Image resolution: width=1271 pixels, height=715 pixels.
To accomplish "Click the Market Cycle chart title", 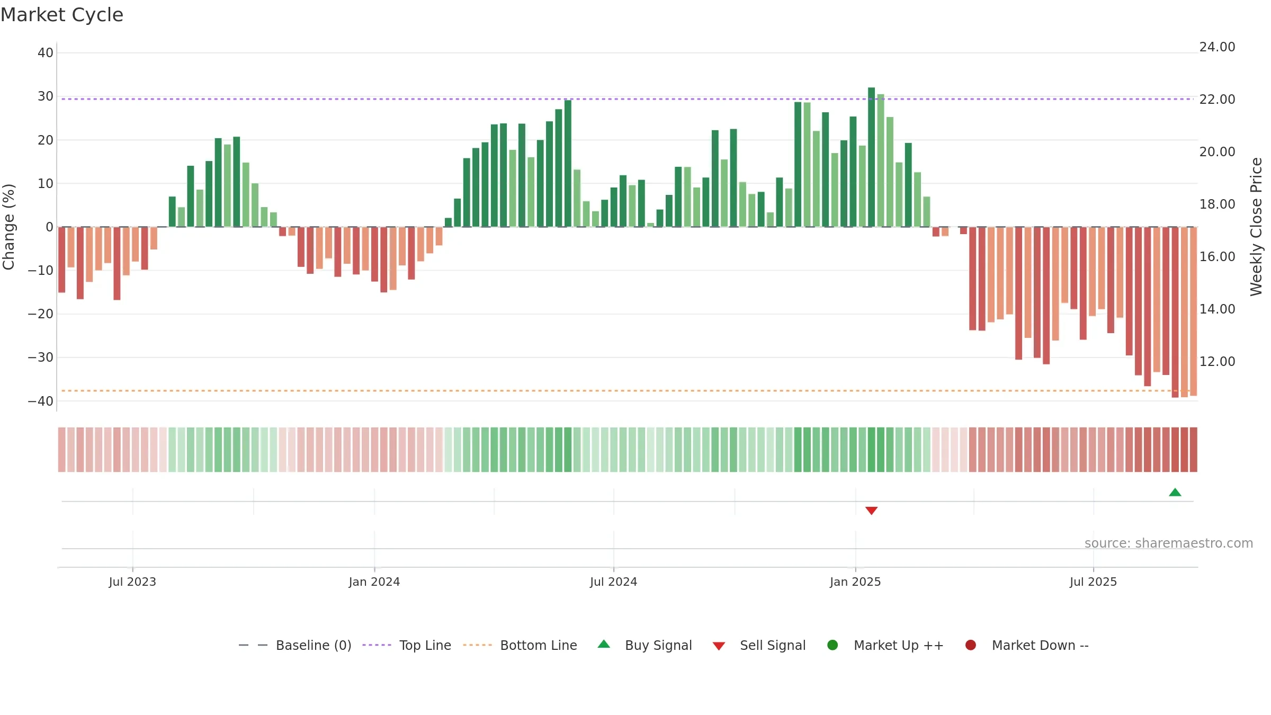I will point(62,15).
